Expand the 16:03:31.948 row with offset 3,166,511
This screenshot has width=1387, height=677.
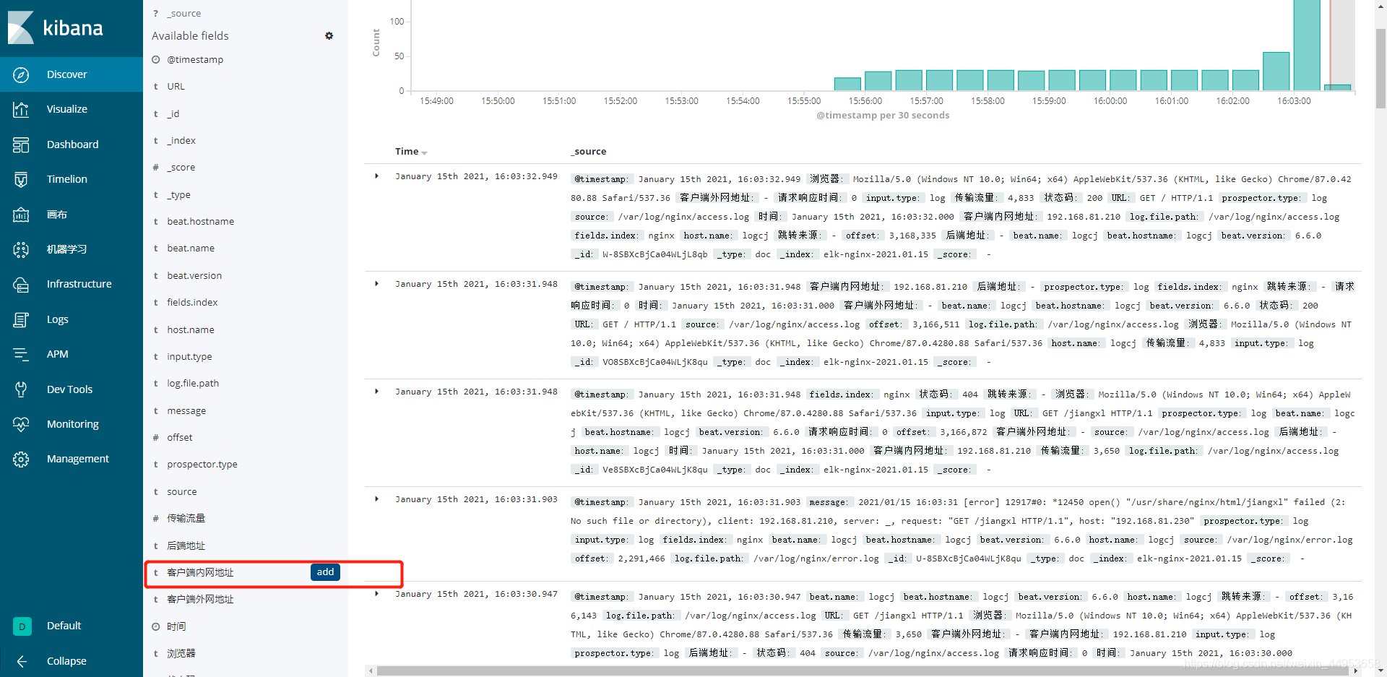376,283
